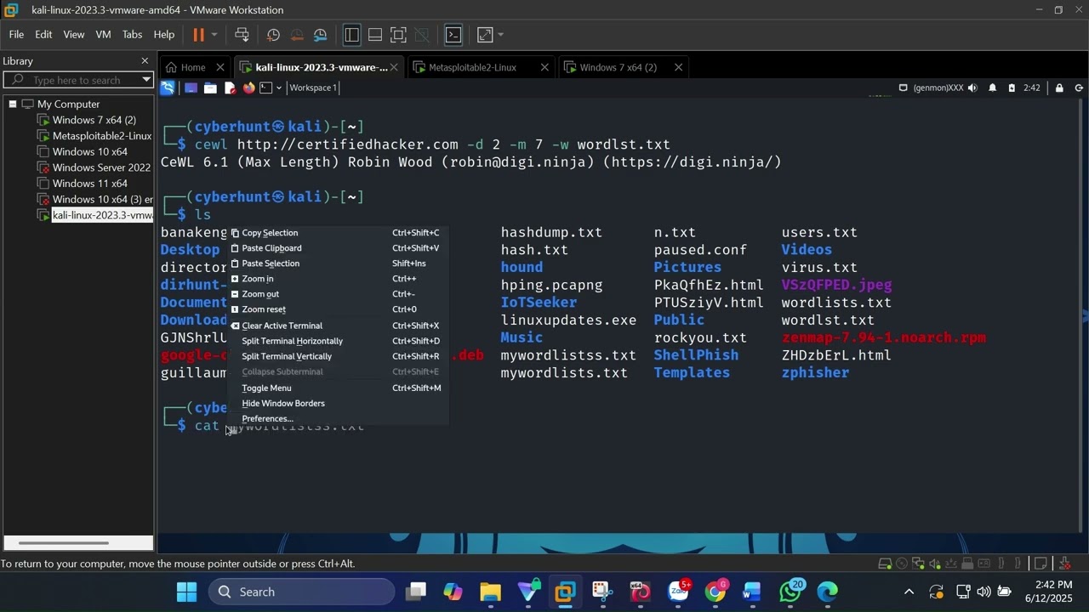The image size is (1089, 612).
Task: Close the Library panel
Action: pos(145,61)
